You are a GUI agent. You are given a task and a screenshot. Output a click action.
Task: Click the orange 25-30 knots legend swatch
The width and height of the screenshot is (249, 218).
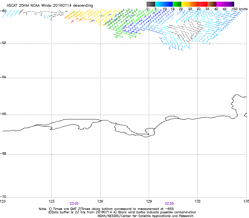(x=194, y=4)
